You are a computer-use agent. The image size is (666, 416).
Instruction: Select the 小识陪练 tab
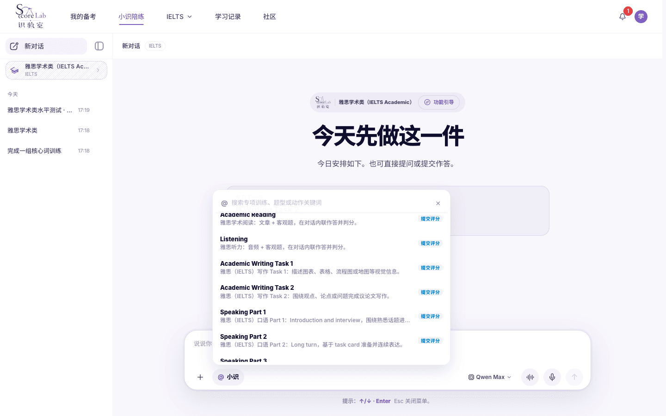[131, 17]
